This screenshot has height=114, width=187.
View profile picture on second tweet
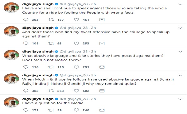pos(11,31)
